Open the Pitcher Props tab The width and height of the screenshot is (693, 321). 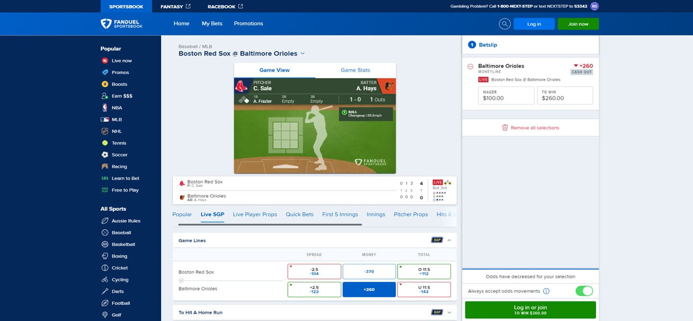(411, 215)
